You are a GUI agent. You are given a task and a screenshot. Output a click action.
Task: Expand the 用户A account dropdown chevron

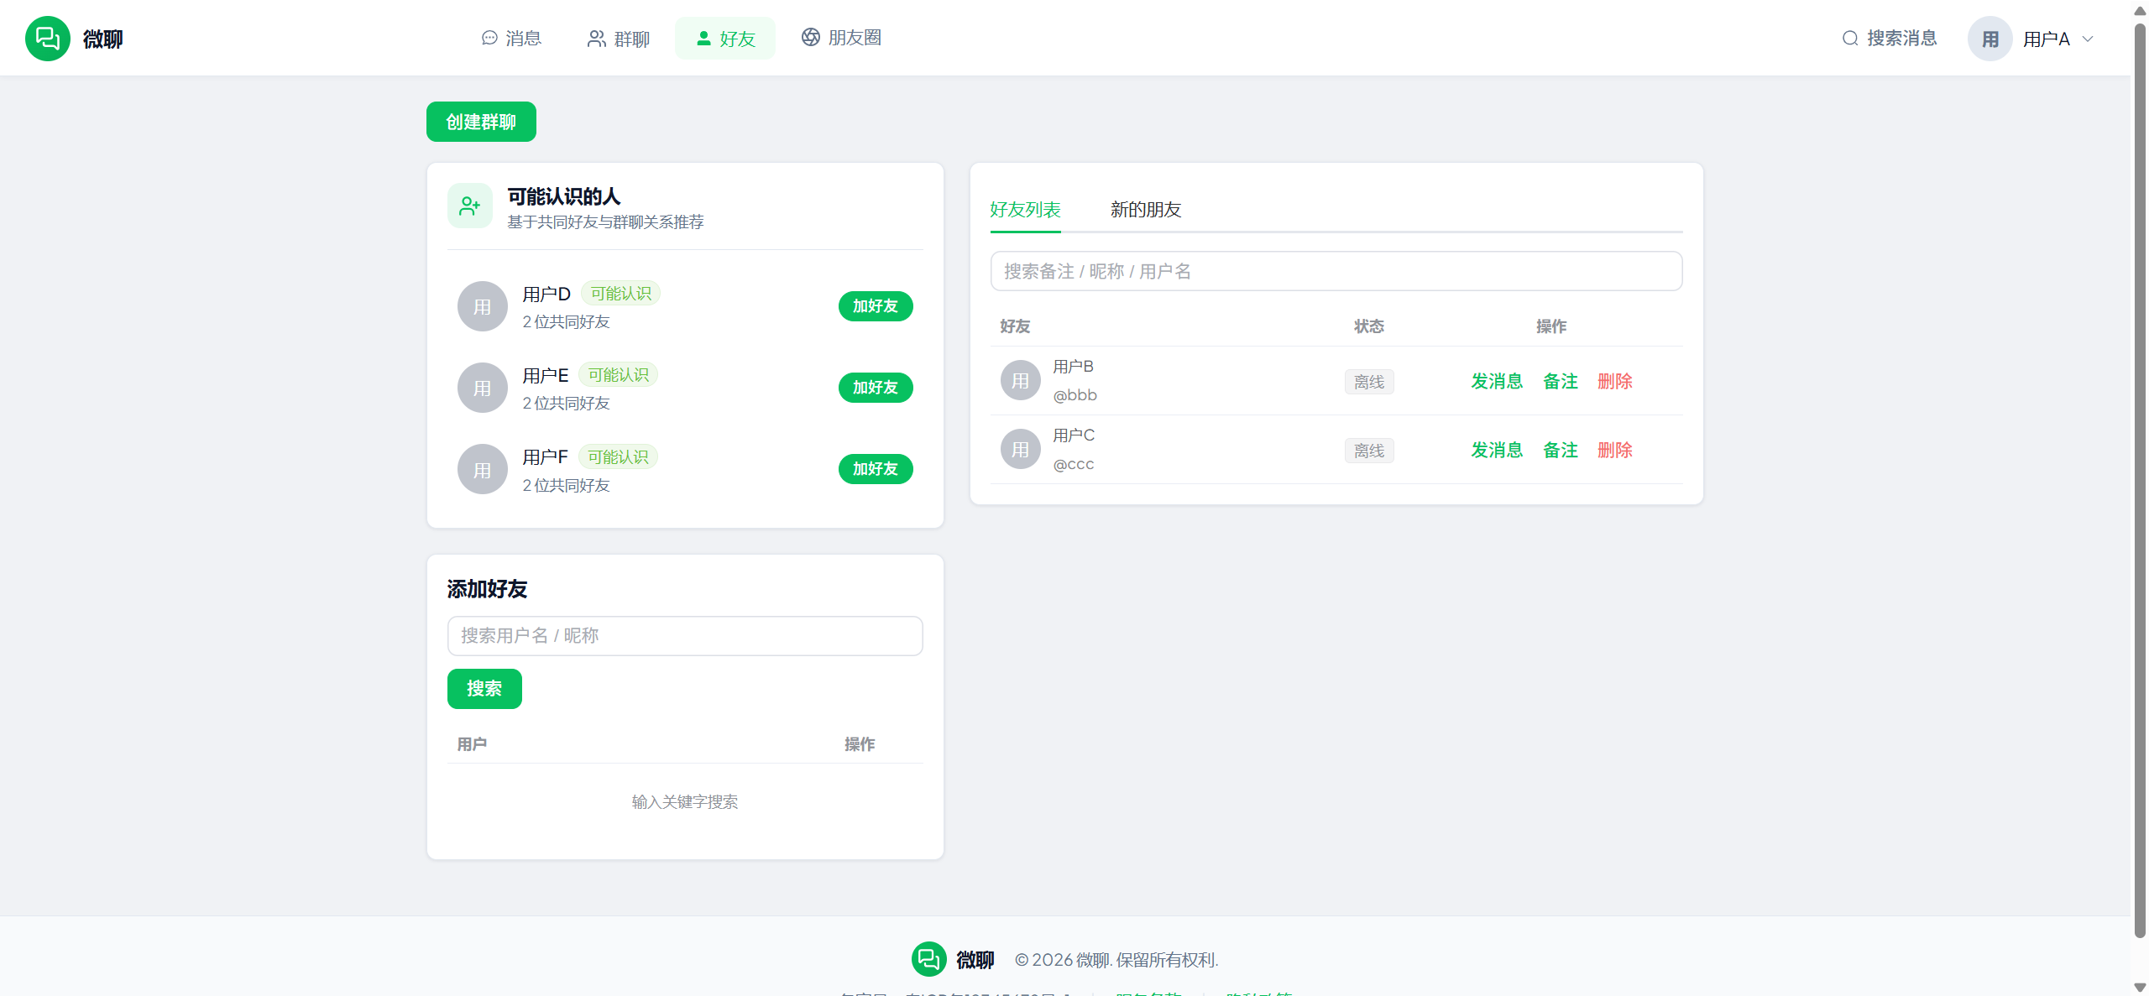click(x=2088, y=39)
